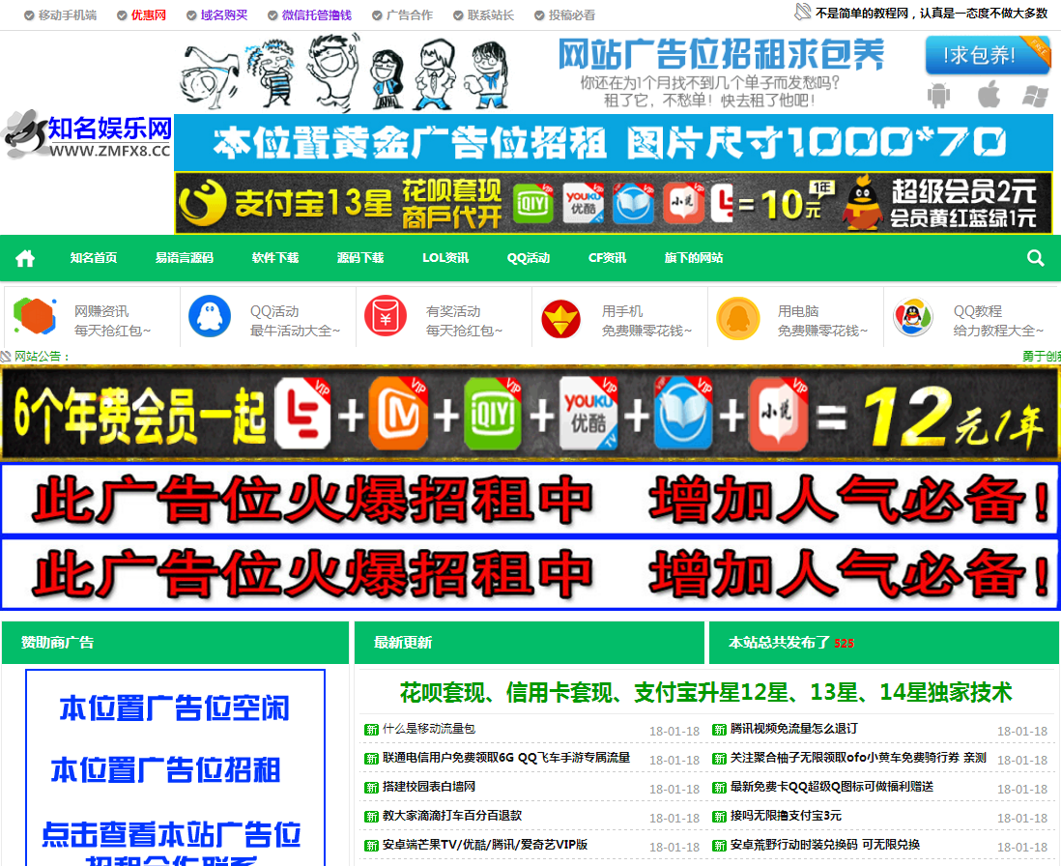
Task: Click green headline 花呗套现、信用卡套现
Action: [705, 693]
